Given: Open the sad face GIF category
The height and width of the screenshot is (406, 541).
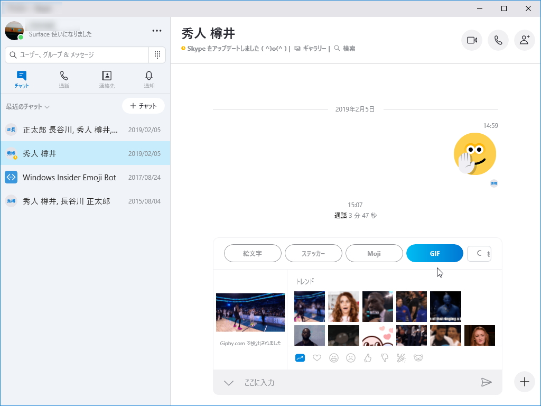Looking at the screenshot, I should pos(350,358).
